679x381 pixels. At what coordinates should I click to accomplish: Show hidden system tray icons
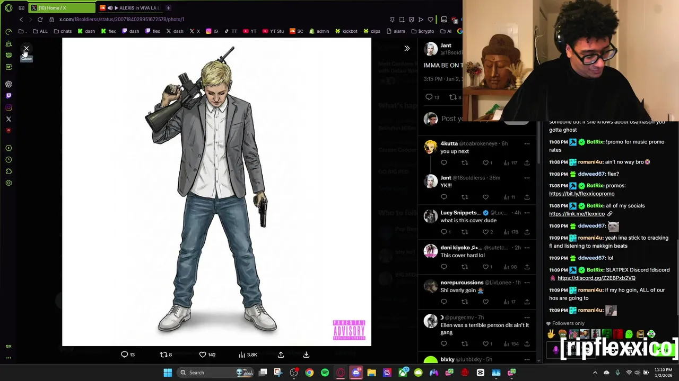pyautogui.click(x=595, y=373)
